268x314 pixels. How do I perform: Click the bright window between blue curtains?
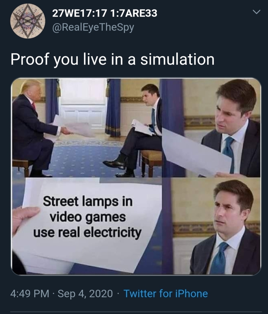(x=83, y=106)
